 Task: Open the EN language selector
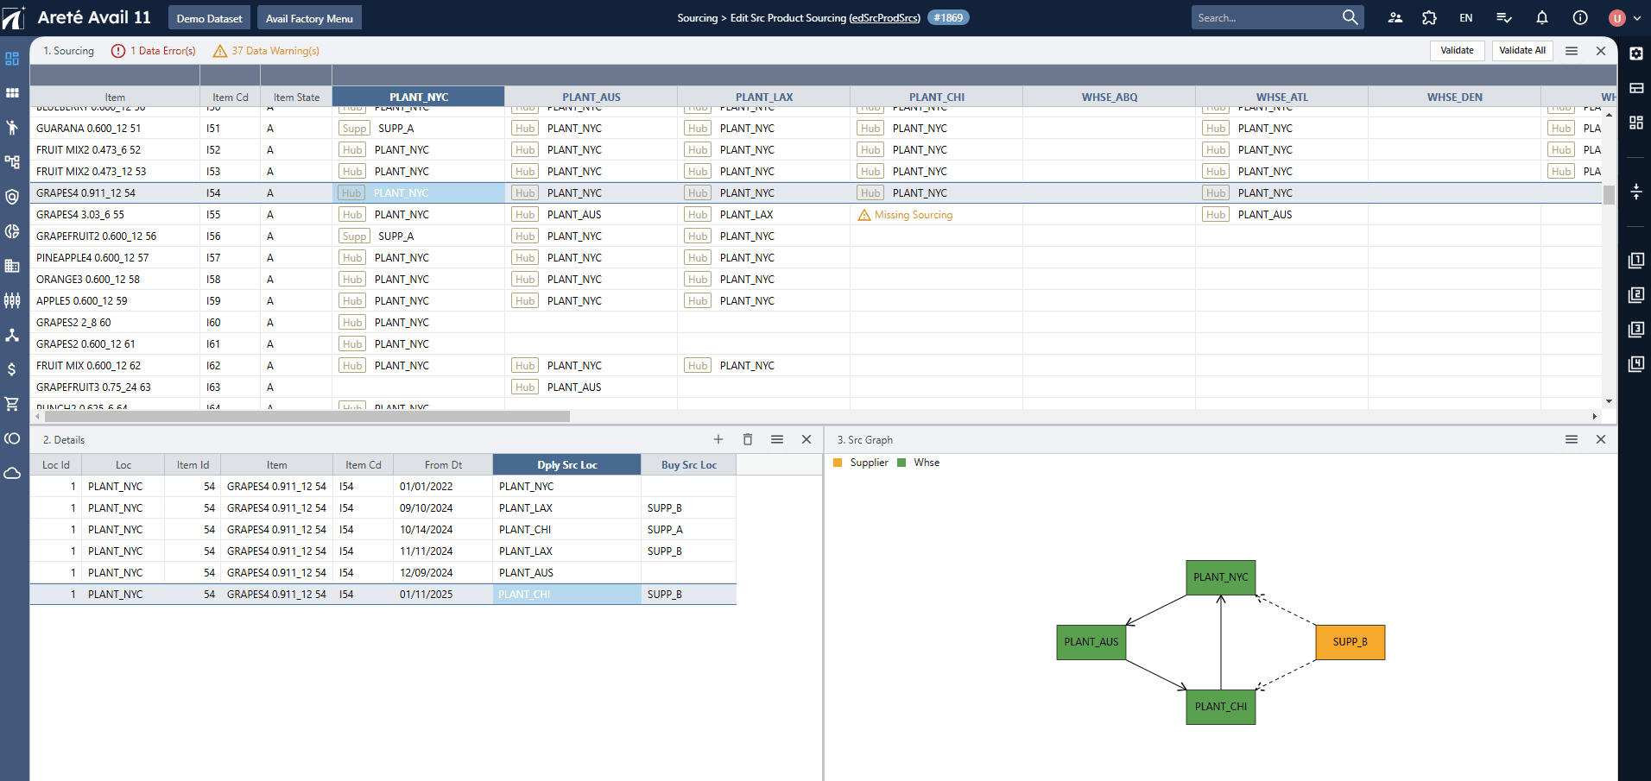[1466, 17]
